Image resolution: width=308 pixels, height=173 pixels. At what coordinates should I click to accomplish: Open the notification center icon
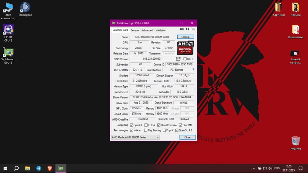(x=301, y=168)
